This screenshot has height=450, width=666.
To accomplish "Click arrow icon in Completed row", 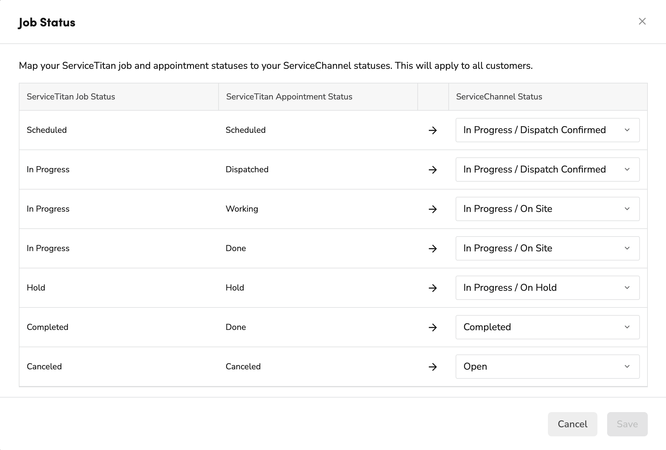I will pos(433,327).
